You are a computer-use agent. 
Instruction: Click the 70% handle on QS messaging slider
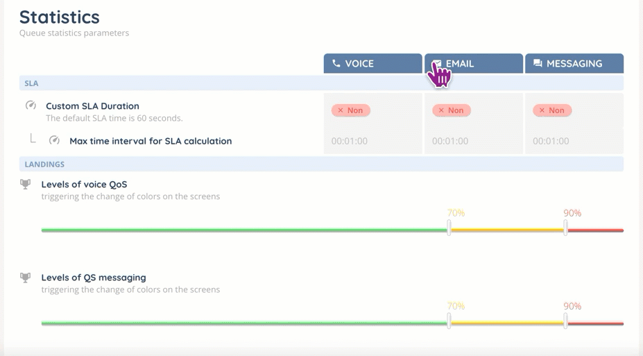pos(449,321)
